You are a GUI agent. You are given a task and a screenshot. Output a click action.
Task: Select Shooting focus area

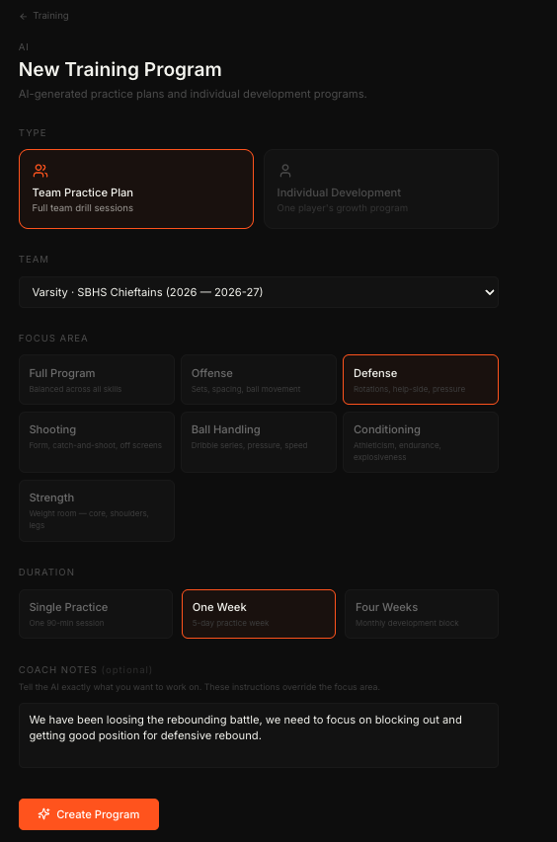point(97,442)
